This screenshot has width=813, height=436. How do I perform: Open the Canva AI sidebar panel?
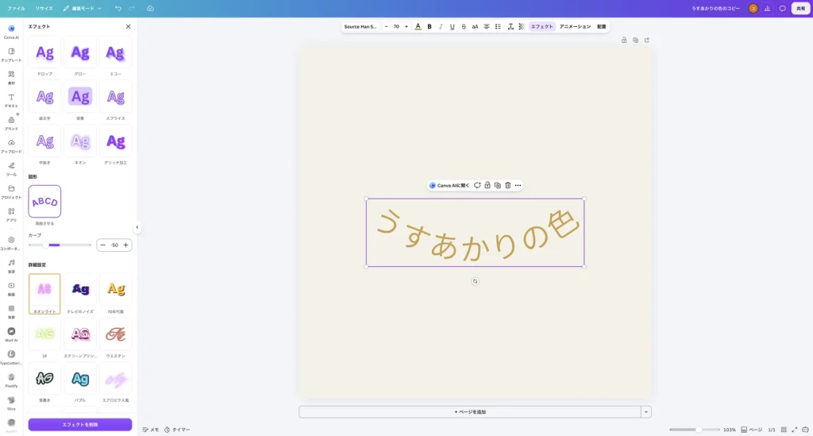click(x=11, y=31)
